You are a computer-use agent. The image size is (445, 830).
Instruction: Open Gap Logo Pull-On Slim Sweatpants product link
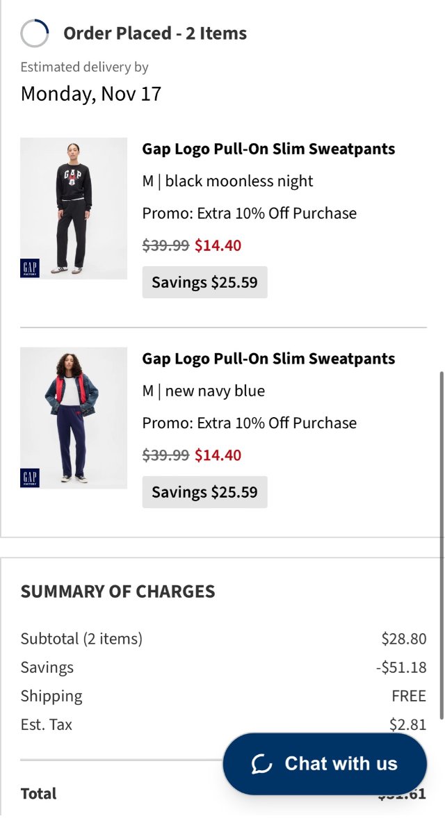pos(268,149)
